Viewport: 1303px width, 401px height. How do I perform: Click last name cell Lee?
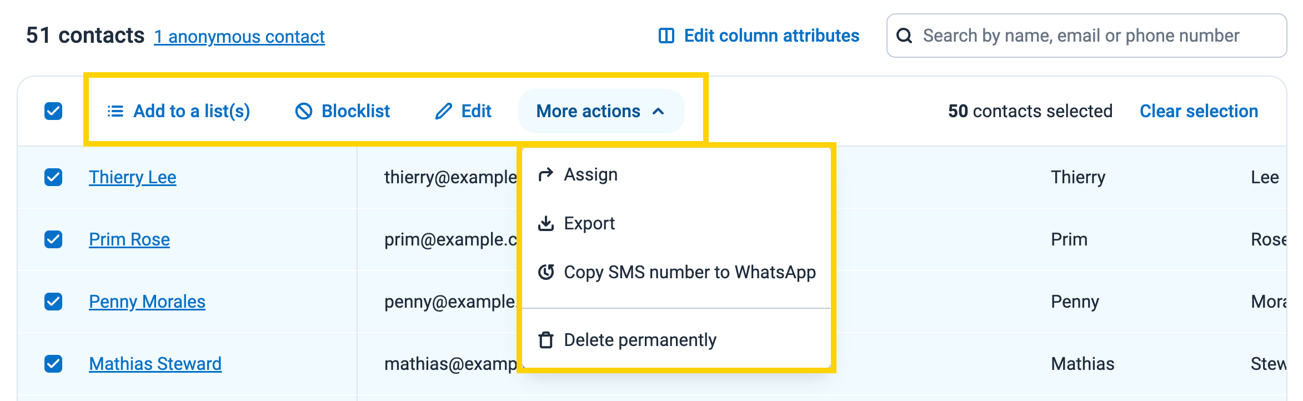click(x=1265, y=177)
